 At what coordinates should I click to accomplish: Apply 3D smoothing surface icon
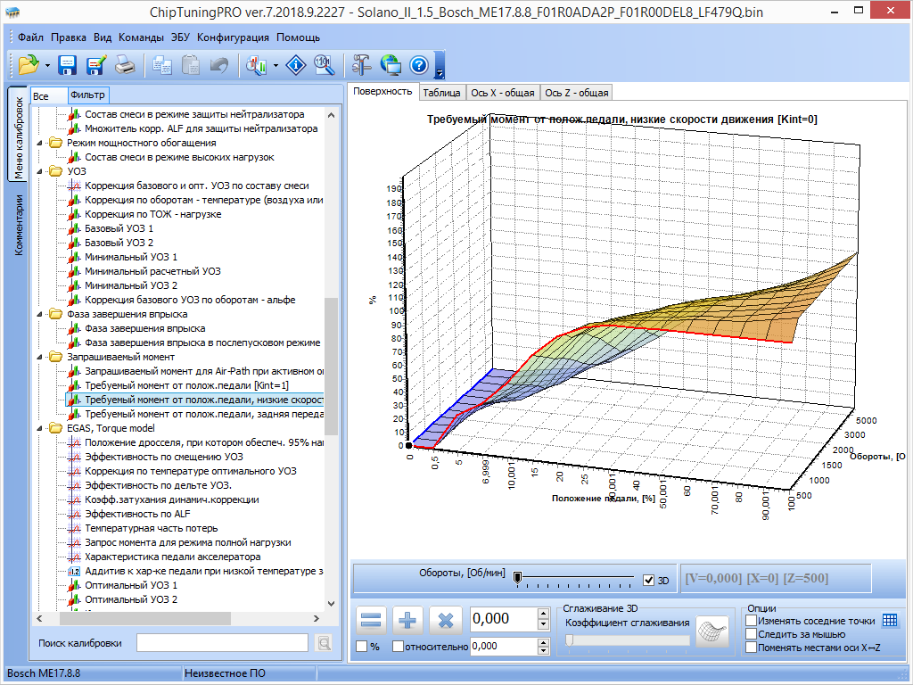712,632
